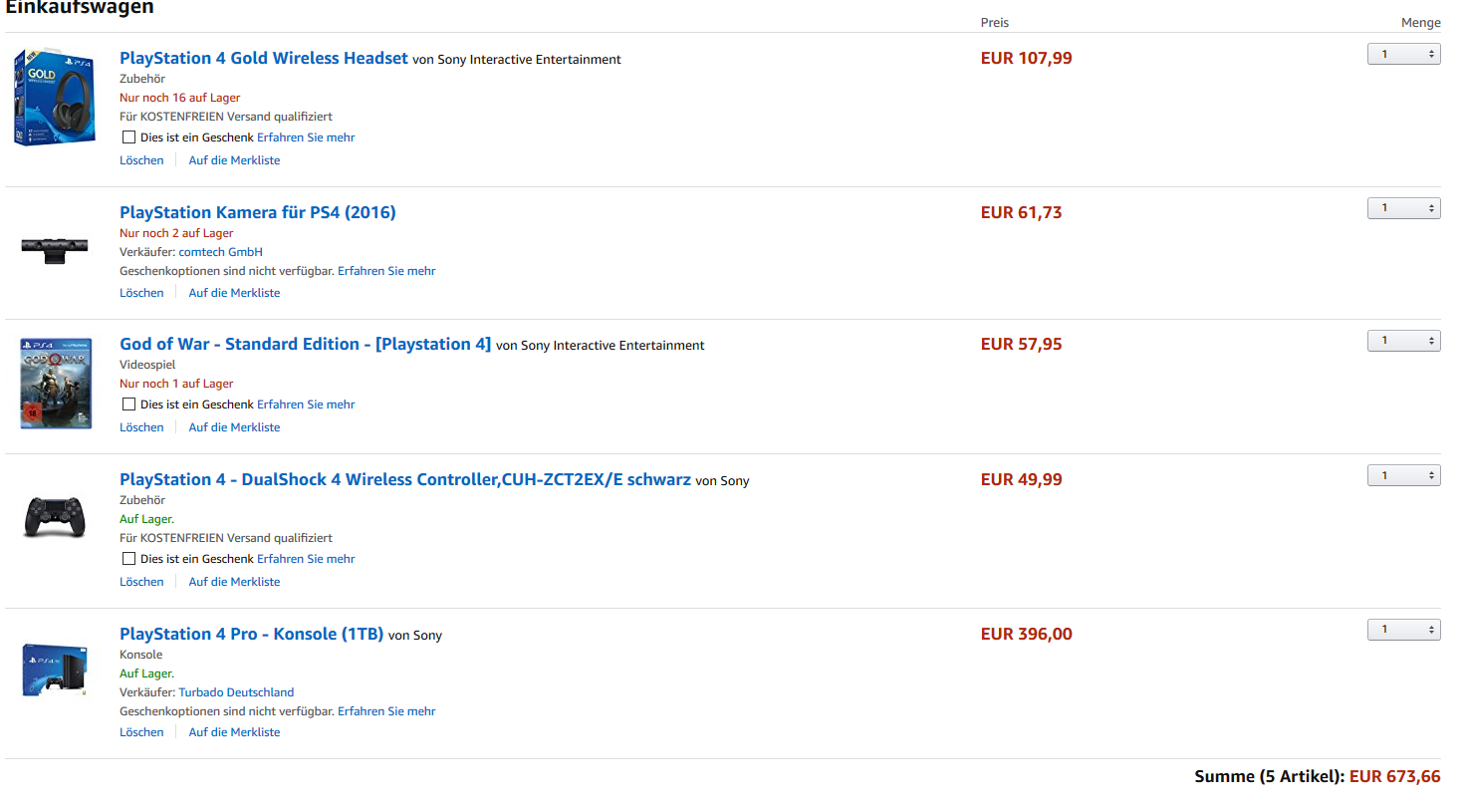Move God of War to the Merkliste
This screenshot has width=1467, height=808.
coord(234,427)
